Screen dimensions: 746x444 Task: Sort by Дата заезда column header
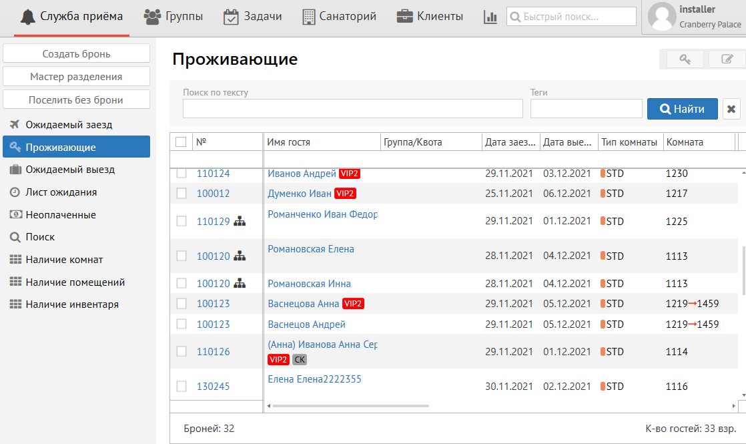click(x=510, y=142)
